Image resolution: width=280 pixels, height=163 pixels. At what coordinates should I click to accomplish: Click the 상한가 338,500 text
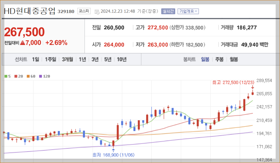coord(187,28)
